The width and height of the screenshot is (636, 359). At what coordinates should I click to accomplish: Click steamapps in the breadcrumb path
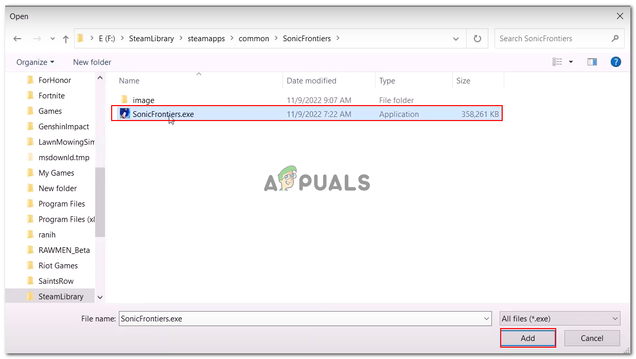coord(206,38)
